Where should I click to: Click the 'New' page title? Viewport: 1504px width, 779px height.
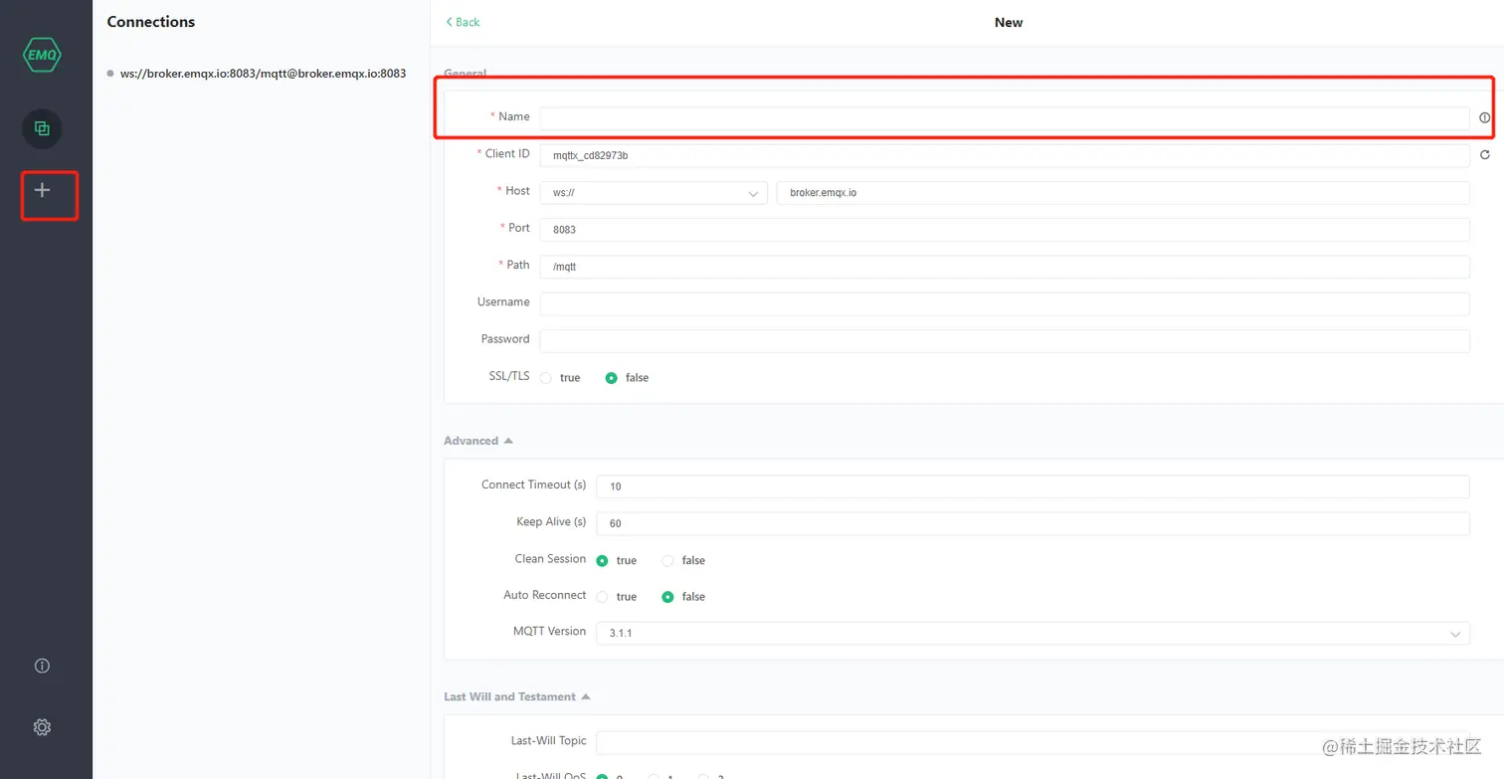[x=1009, y=22]
